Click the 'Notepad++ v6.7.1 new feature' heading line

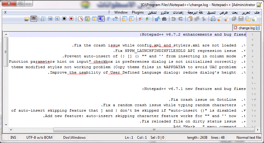(194, 89)
